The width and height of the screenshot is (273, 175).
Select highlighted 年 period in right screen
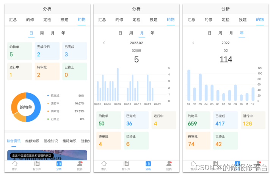click(242, 33)
